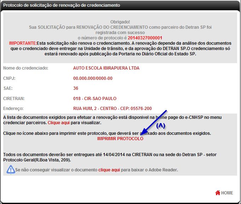Viewport: 241px width, 204px height.
Task: Click CIRETRAN value 018 - CIR-SAO PAULO
Action: [x=95, y=98]
